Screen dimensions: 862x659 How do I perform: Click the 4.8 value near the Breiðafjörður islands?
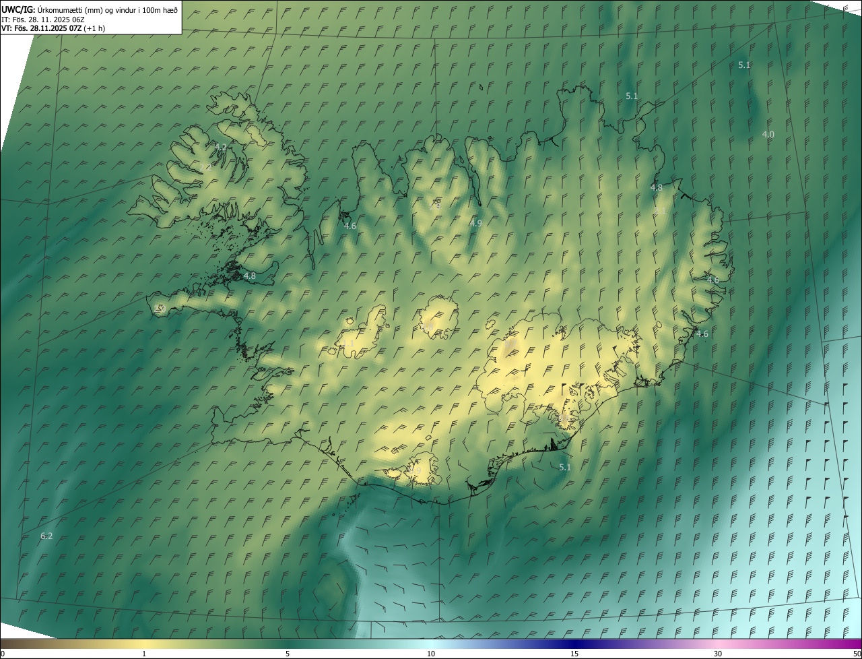250,276
